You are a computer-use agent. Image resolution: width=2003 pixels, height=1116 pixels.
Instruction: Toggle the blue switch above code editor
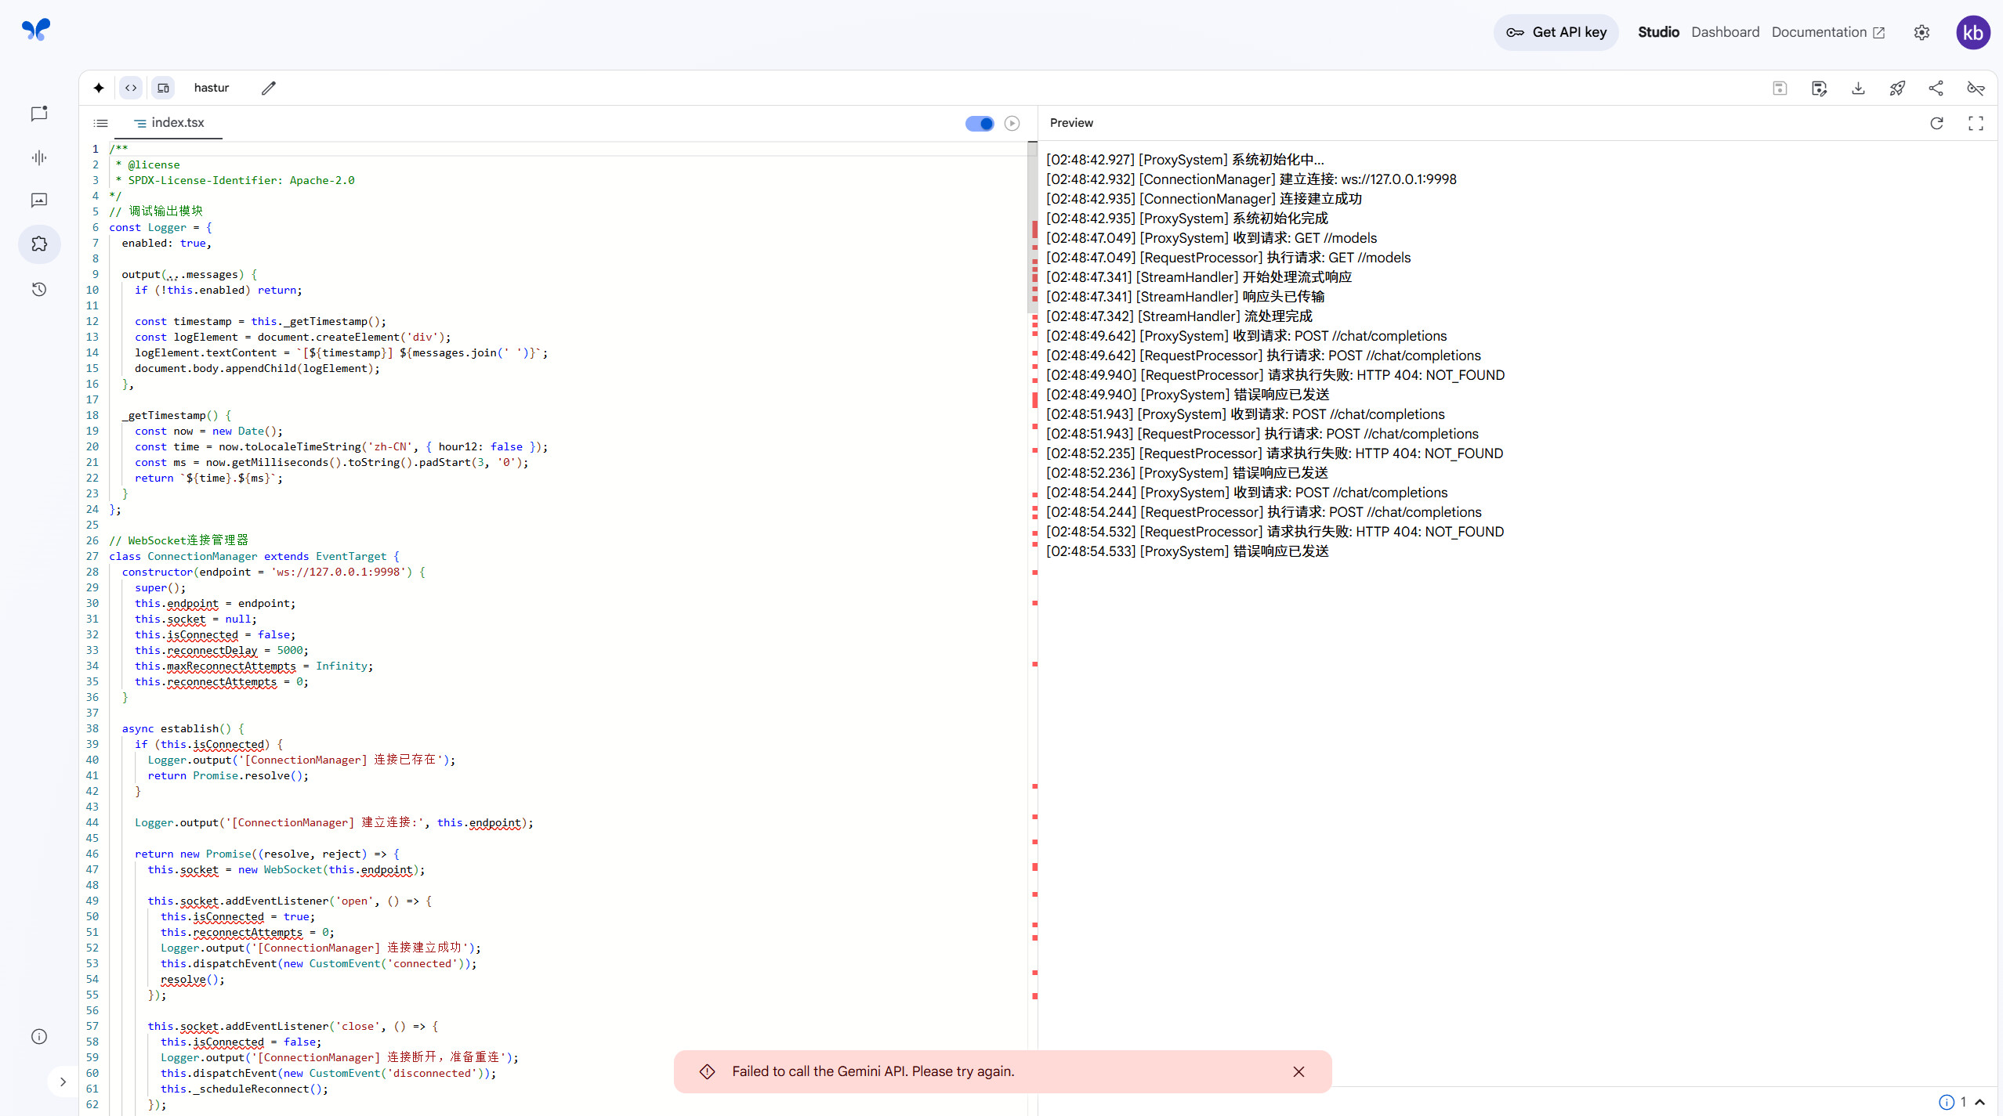[x=980, y=123]
